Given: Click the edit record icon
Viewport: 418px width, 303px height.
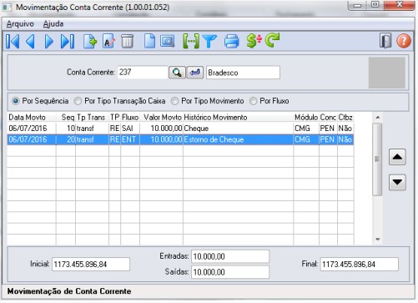Looking at the screenshot, I should [108, 42].
